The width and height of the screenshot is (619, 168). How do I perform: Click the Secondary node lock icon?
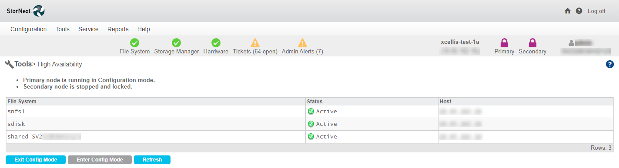532,43
